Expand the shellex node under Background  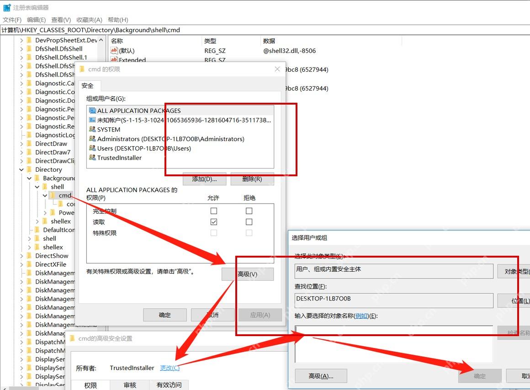pos(37,221)
